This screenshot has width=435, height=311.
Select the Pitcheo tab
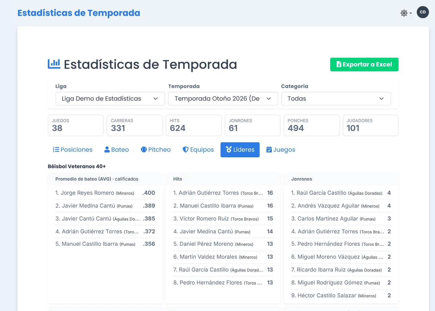[156, 150]
